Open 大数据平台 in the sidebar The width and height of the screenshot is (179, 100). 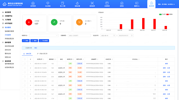point(8,16)
